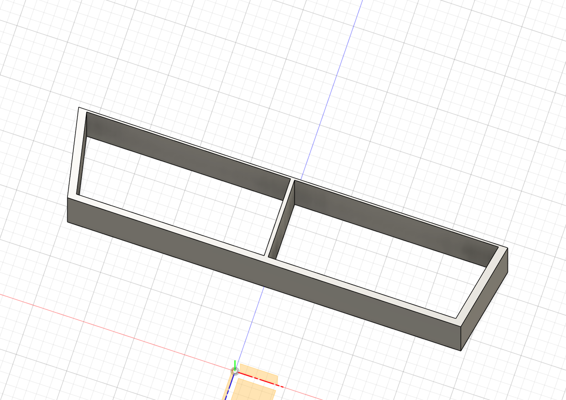Select the right end outer face of the frame
566x400 pixels.
pos(485,299)
